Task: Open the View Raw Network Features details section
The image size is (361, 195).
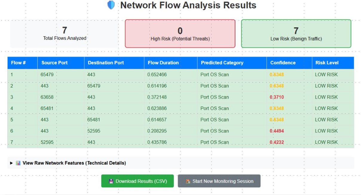Action: tap(74, 163)
